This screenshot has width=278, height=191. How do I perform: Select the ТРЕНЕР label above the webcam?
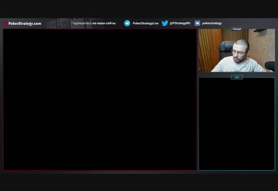pos(237,29)
